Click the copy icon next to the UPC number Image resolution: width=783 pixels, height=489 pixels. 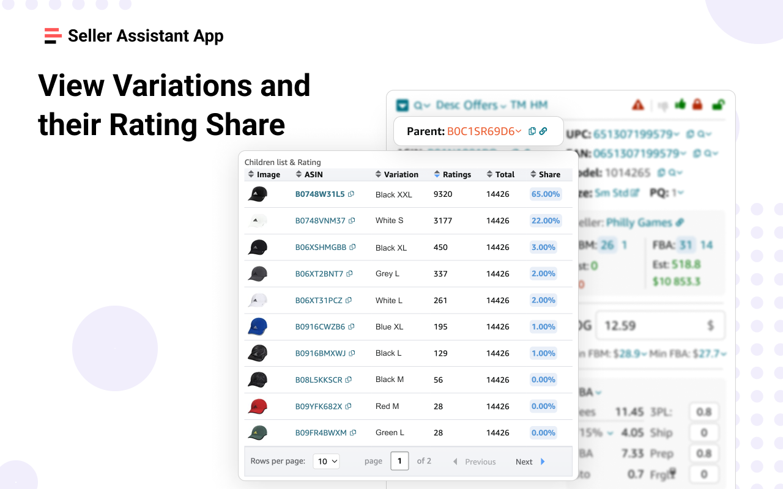690,134
